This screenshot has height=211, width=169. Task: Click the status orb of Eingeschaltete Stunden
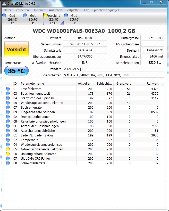coord(8,112)
